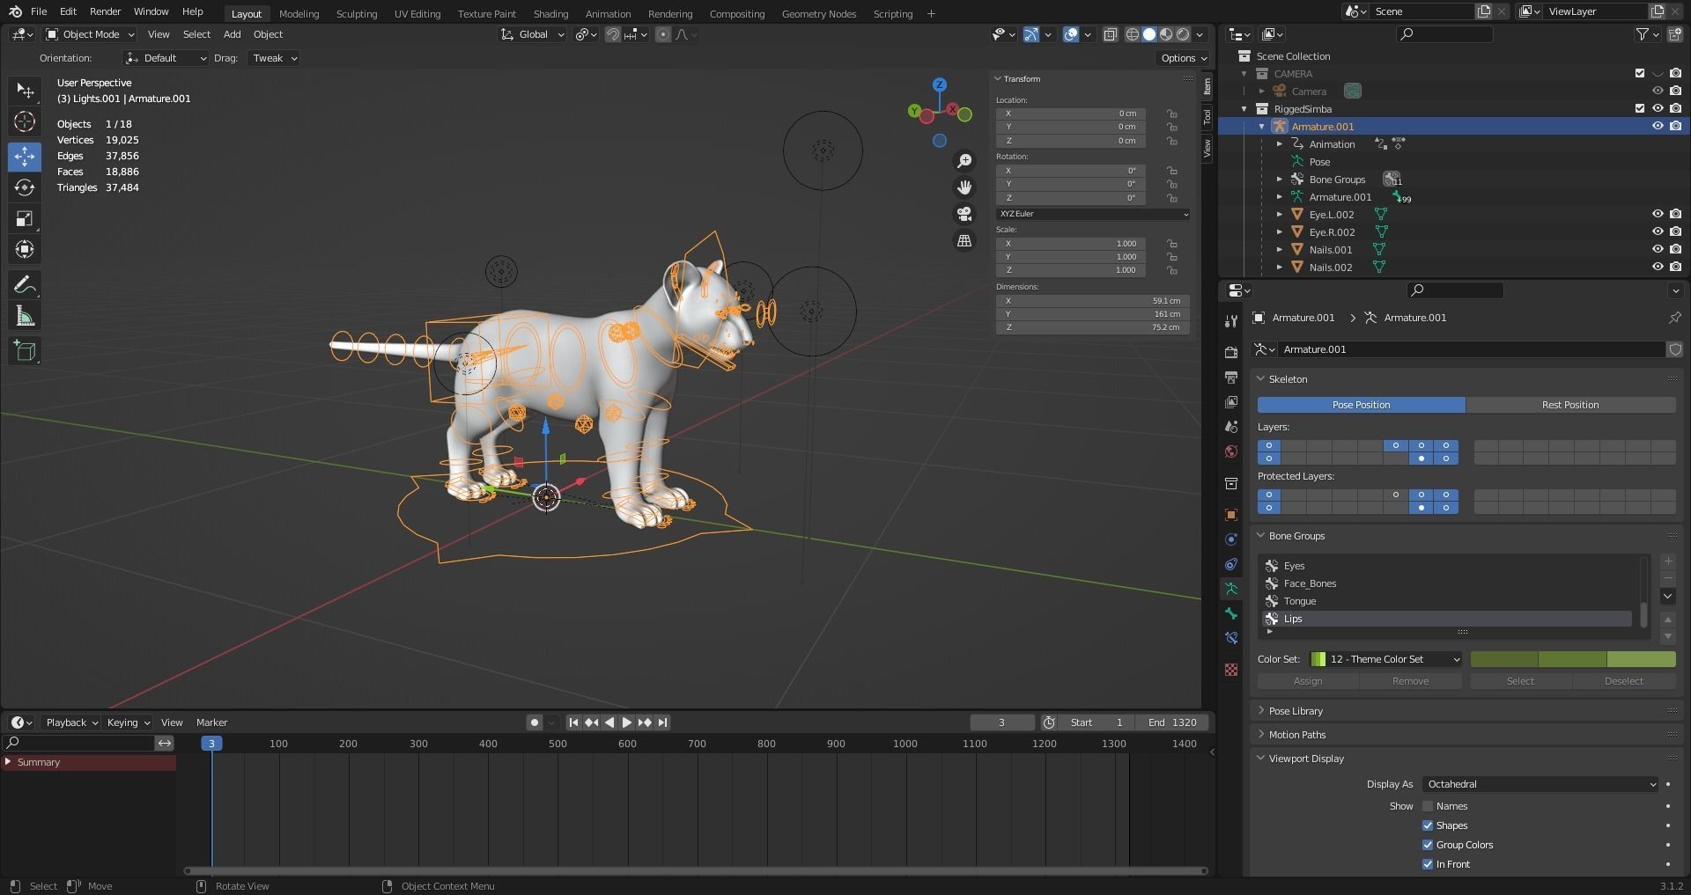Open the Color Set dropdown

[1385, 659]
